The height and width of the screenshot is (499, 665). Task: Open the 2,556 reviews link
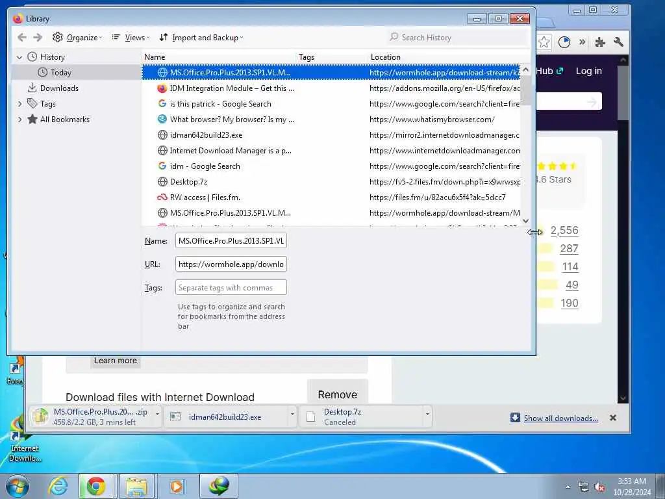point(564,231)
